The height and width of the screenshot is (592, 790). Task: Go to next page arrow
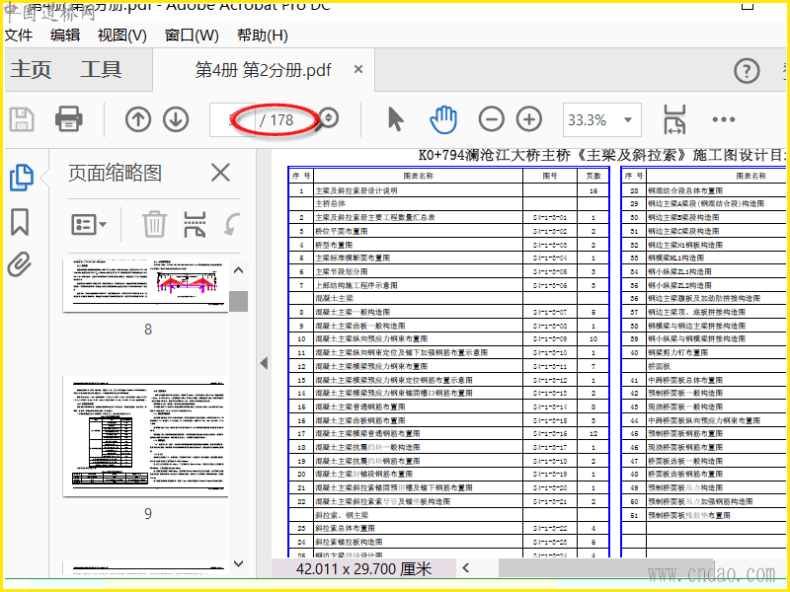pyautogui.click(x=176, y=119)
